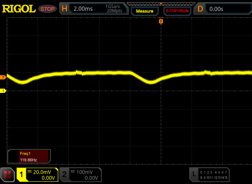Click channel 1 20.0mV scale value
Screen dimensions: 252x184
coord(42,172)
